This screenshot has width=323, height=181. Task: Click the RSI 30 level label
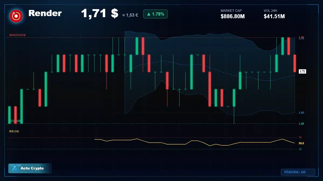[300, 149]
